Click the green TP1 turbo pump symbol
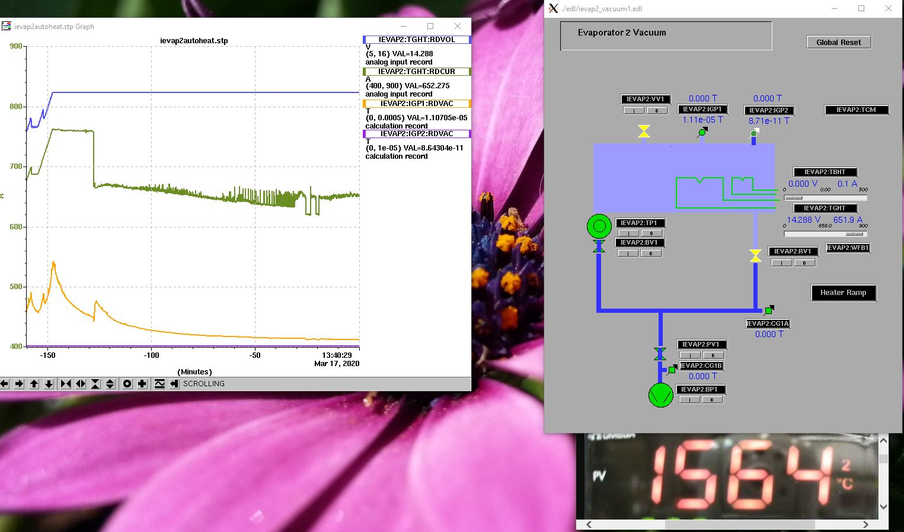Viewport: 904px width, 532px height. (x=599, y=226)
